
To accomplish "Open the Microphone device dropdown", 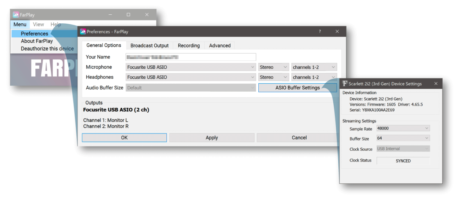I will [x=191, y=67].
